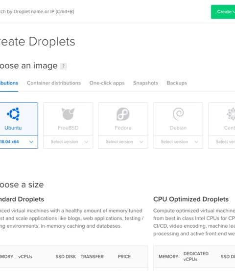
Task: Open the Container distributions tab
Action: (x=54, y=83)
